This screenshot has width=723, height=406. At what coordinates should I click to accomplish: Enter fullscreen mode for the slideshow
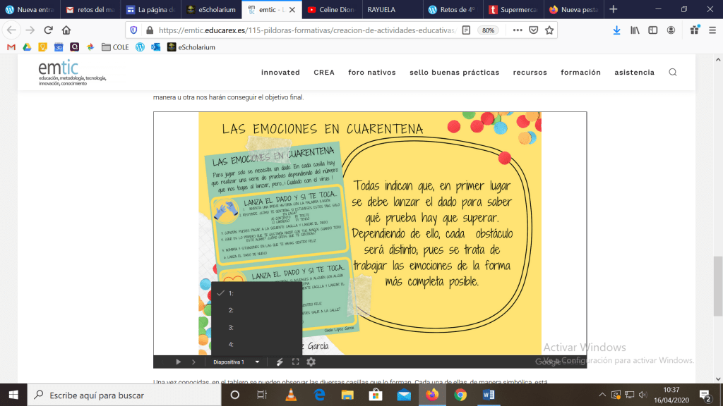(296, 362)
